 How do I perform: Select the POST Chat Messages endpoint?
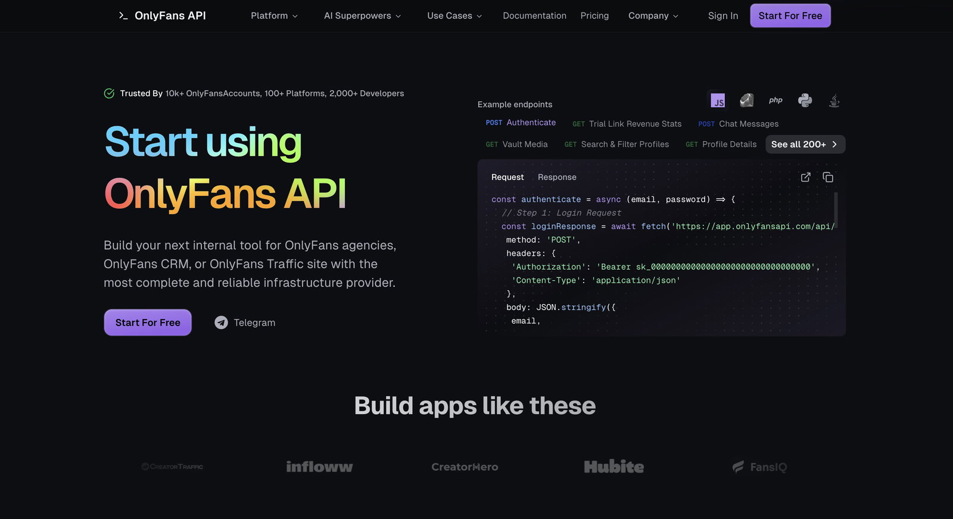pos(738,124)
